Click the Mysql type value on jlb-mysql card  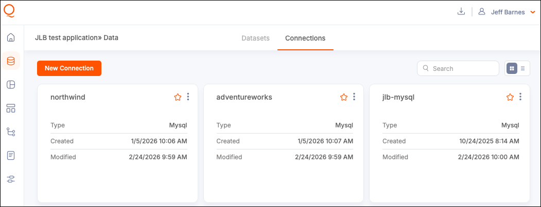(x=510, y=125)
